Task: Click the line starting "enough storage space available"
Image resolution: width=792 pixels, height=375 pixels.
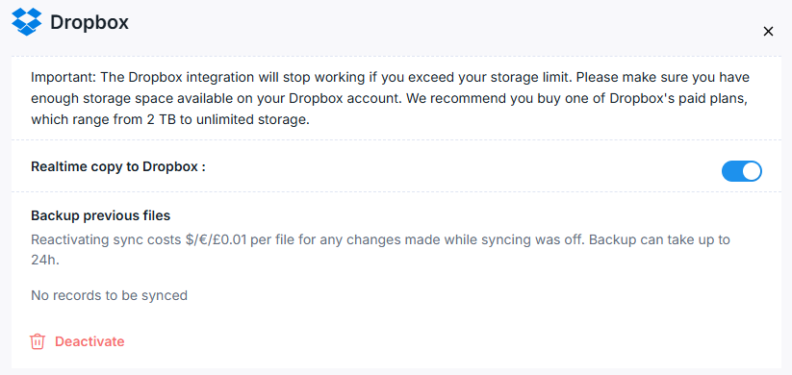Action: (389, 99)
